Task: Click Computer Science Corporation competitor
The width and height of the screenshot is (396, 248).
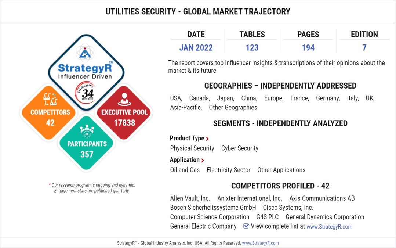Action: tap(210, 217)
